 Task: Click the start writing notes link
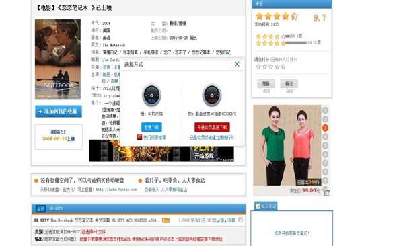click(x=291, y=233)
